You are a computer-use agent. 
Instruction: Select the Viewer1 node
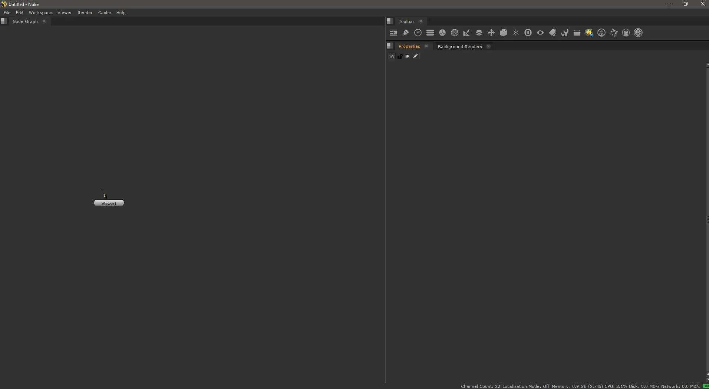click(109, 203)
